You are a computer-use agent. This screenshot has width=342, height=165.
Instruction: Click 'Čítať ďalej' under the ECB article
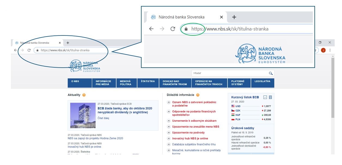tap(103, 118)
